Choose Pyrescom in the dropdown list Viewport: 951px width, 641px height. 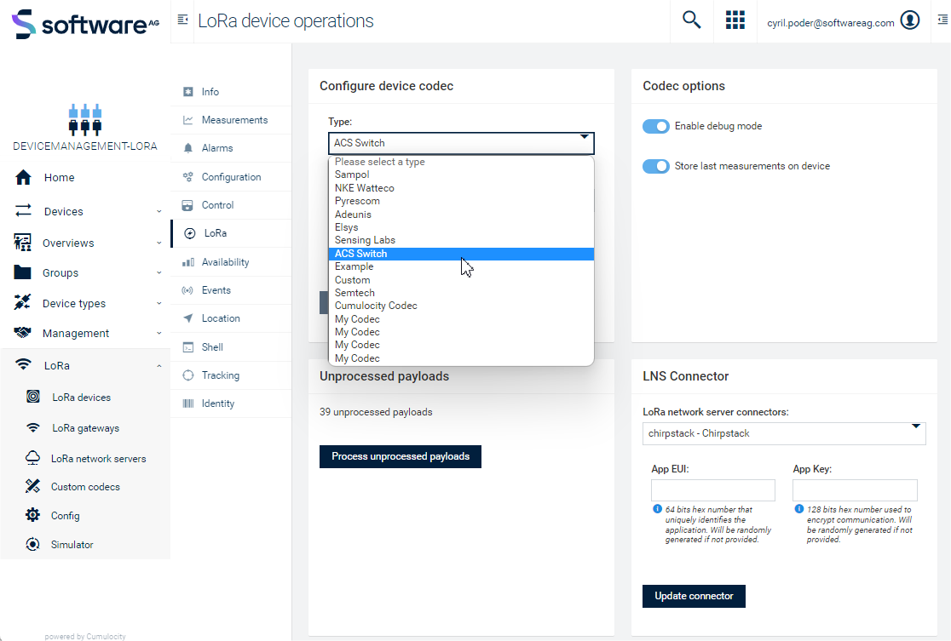[461, 201]
